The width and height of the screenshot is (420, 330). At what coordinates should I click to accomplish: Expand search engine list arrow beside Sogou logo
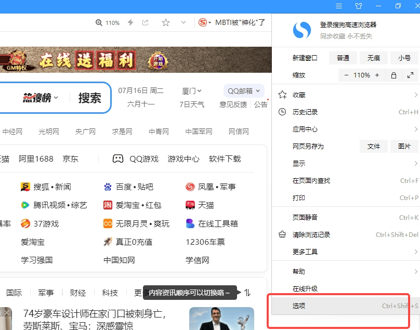[209, 23]
